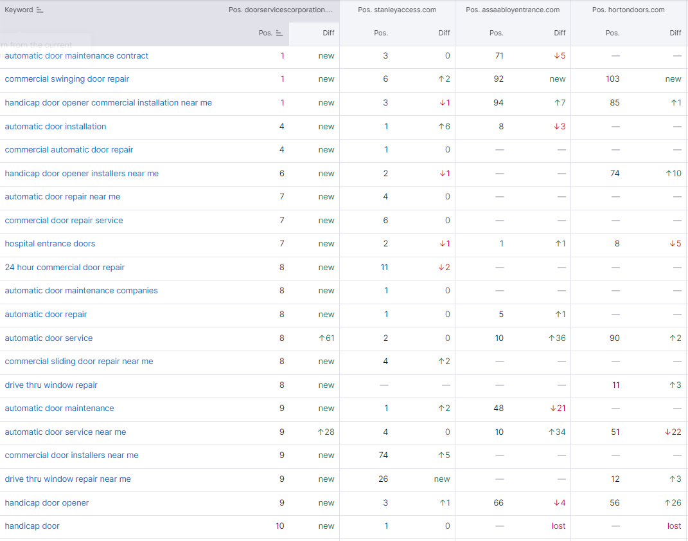Select stanleyaccess new diff in drive thru window repair near me row

[x=442, y=479]
